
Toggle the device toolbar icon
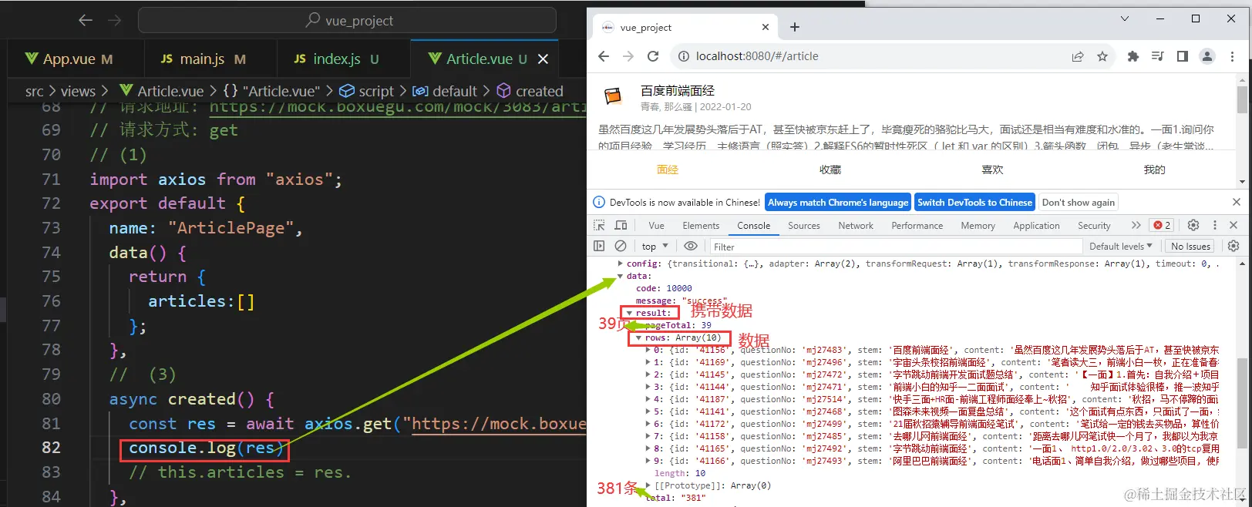(621, 225)
